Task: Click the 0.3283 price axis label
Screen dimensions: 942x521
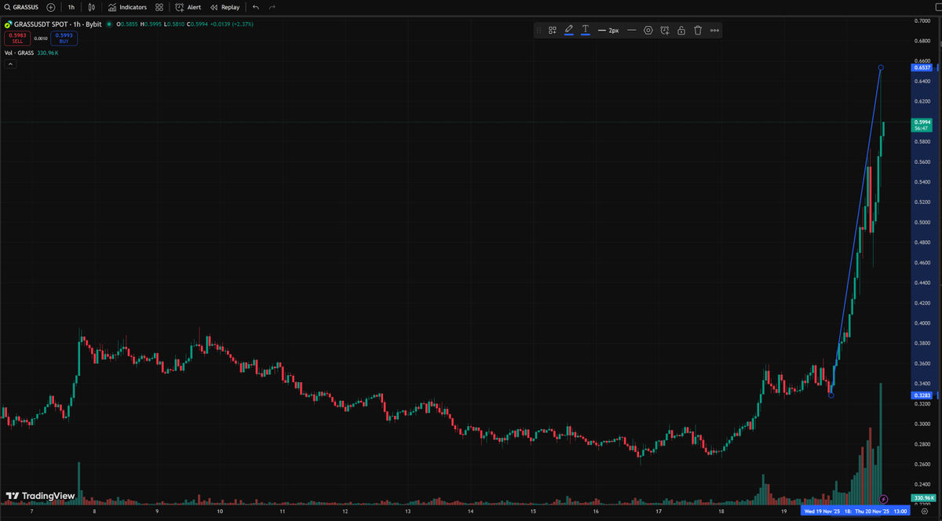Action: point(922,395)
